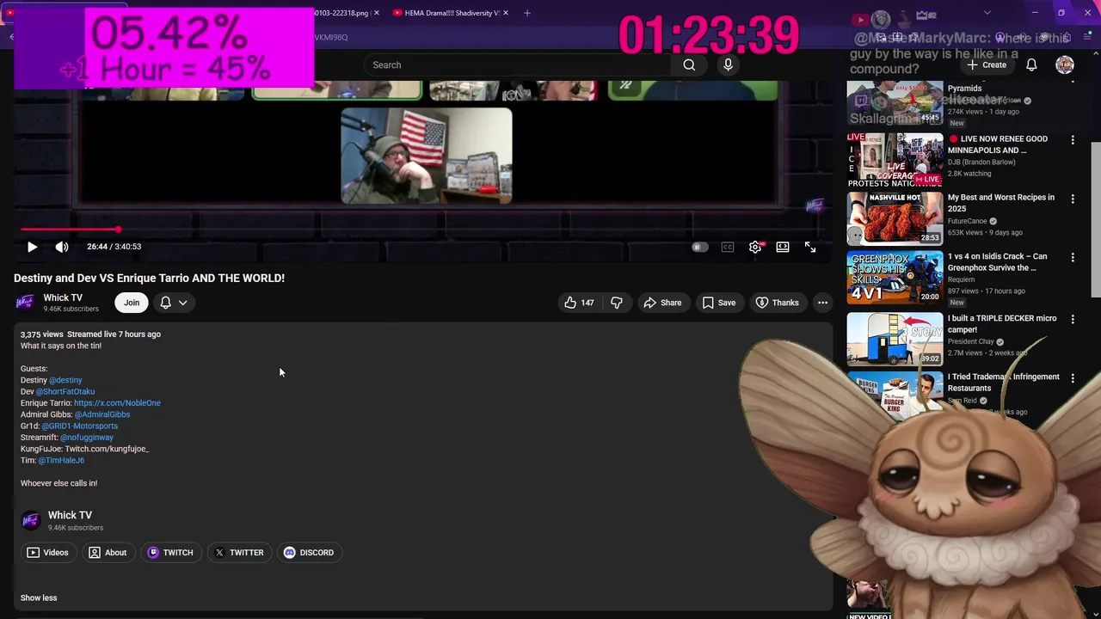
Task: Open the TWITCH social link
Action: [170, 553]
